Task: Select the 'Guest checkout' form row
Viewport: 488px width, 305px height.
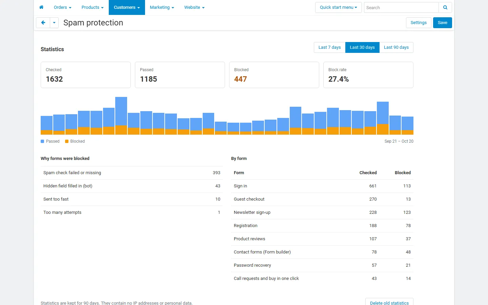Action: point(322,199)
